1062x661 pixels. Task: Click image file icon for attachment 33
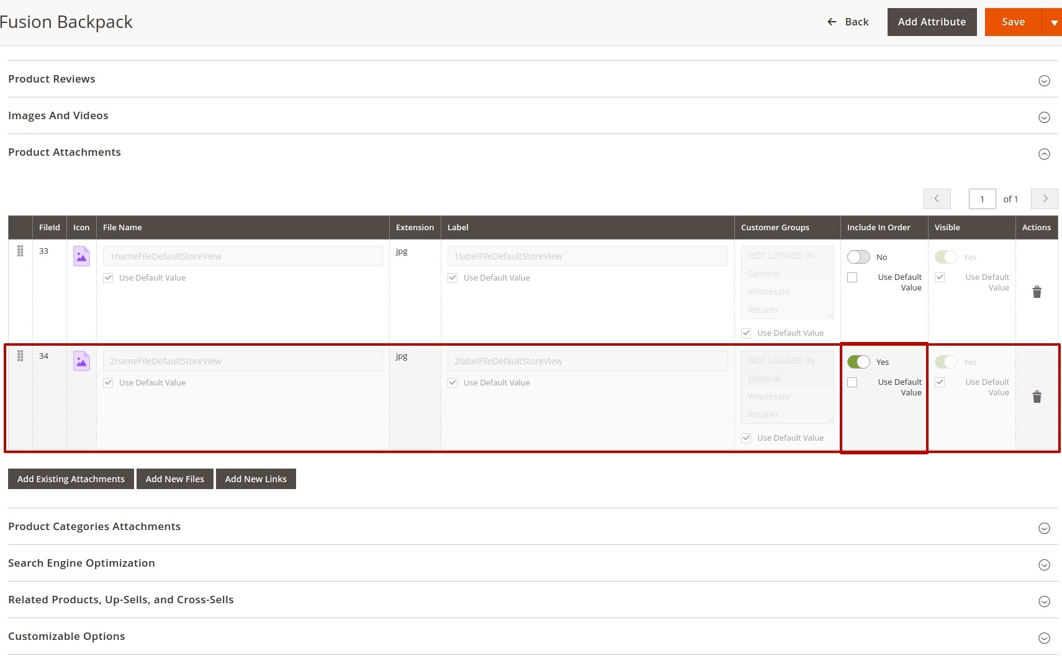pos(81,256)
